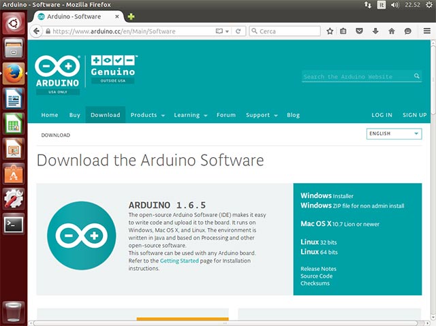Image resolution: width=436 pixels, height=326 pixels.
Task: Click SIGN UP link
Action: (x=415, y=115)
